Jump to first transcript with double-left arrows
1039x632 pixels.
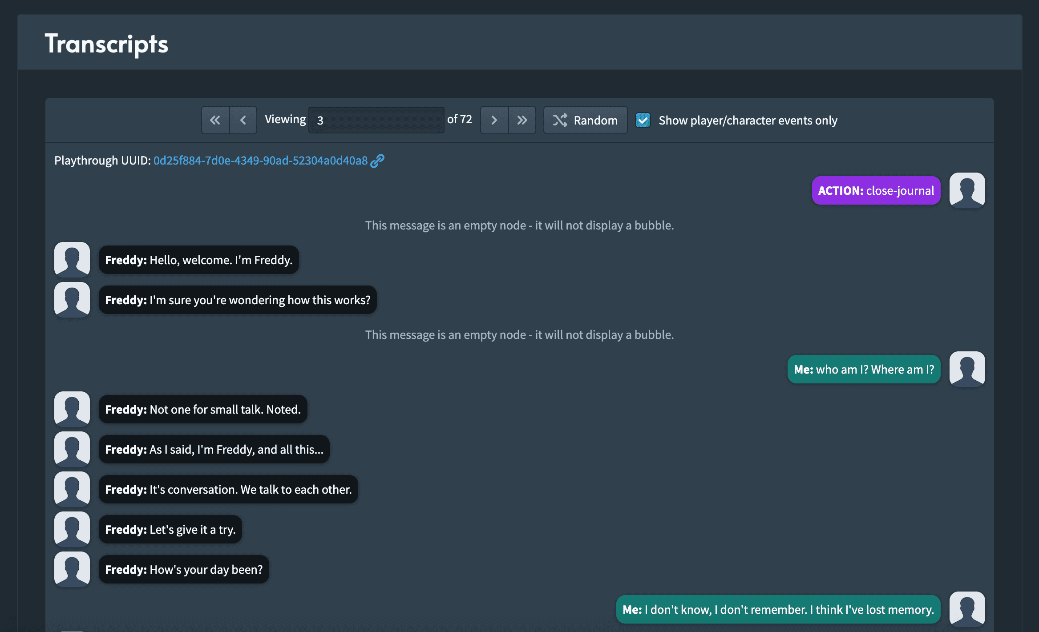coord(215,120)
